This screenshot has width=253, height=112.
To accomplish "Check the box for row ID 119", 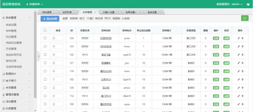I will pyautogui.click(x=45, y=71).
